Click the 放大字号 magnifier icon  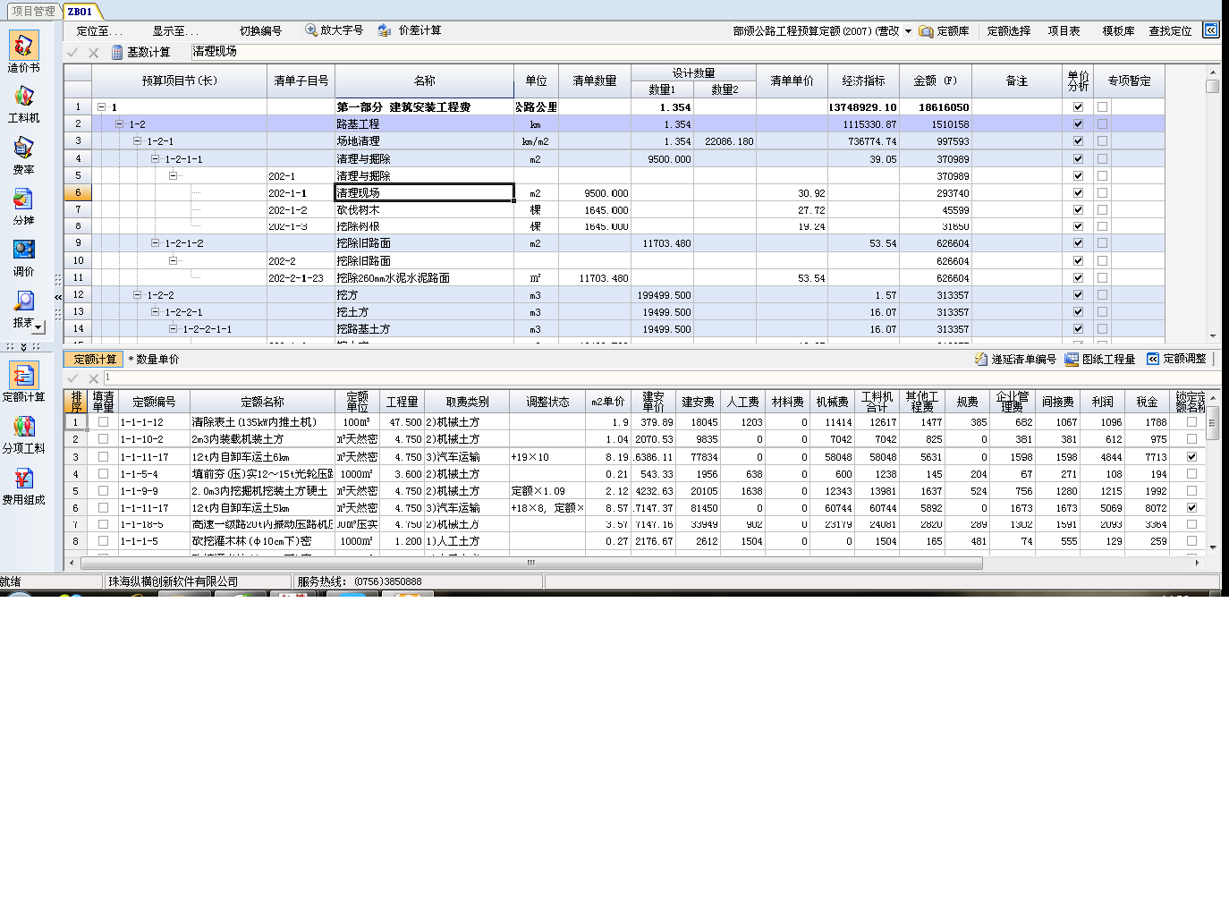pos(311,30)
